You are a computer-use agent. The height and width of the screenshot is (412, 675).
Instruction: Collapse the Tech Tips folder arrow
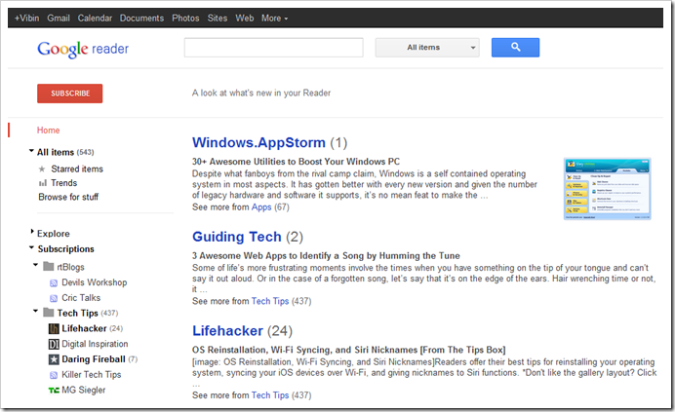(x=36, y=311)
